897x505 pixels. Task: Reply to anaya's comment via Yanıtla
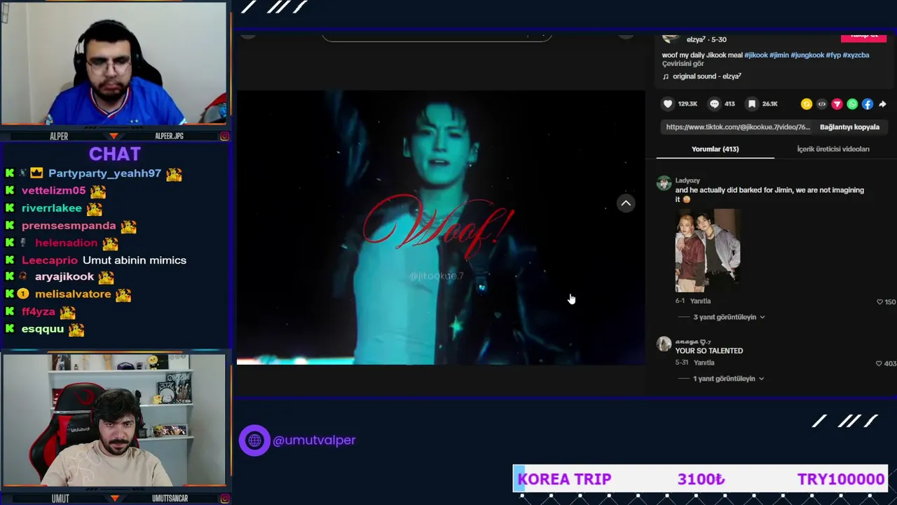tap(704, 363)
